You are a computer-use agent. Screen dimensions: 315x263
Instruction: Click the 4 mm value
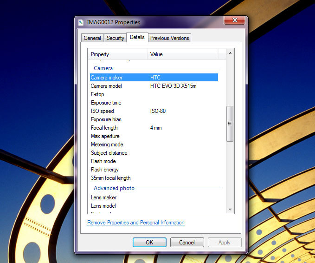tap(156, 128)
